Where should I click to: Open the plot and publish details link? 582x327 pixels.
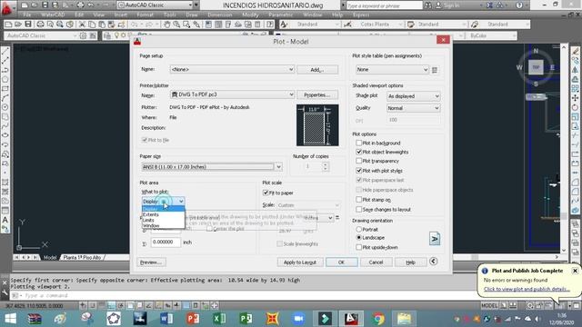pyautogui.click(x=527, y=289)
